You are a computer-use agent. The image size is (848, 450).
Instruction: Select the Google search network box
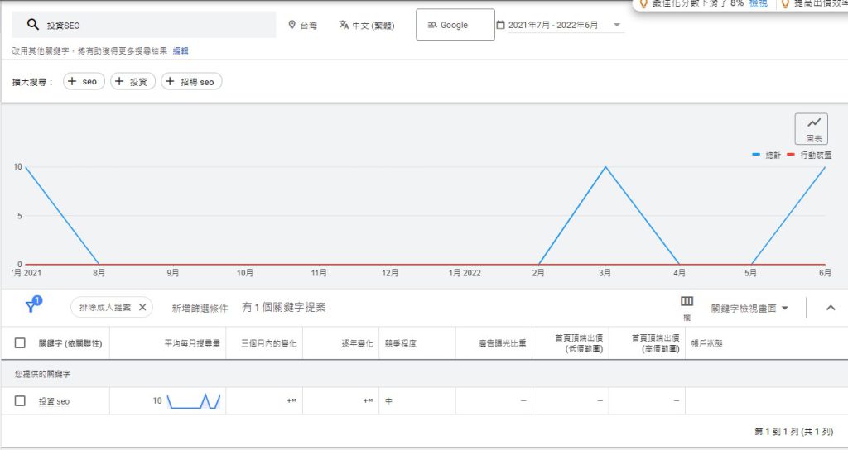[x=455, y=24]
